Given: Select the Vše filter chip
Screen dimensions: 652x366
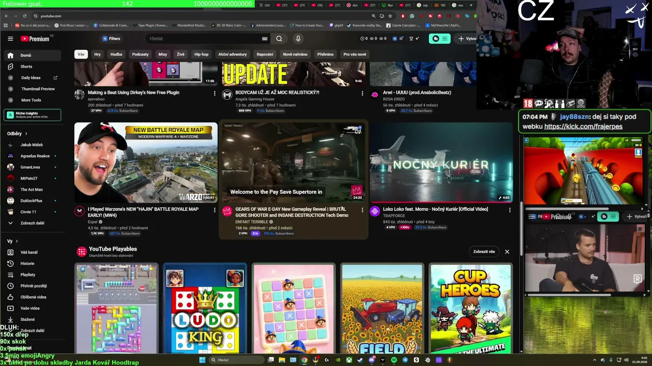Looking at the screenshot, I should click(x=80, y=54).
